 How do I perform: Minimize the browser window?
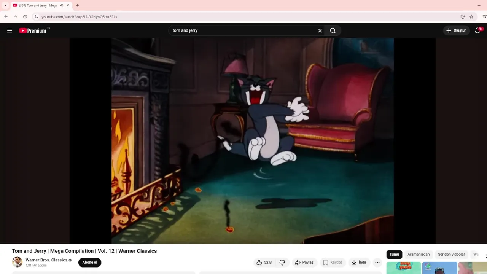[x=479, y=5]
